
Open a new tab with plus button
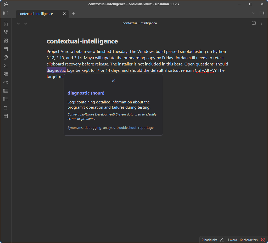pos(74,13)
